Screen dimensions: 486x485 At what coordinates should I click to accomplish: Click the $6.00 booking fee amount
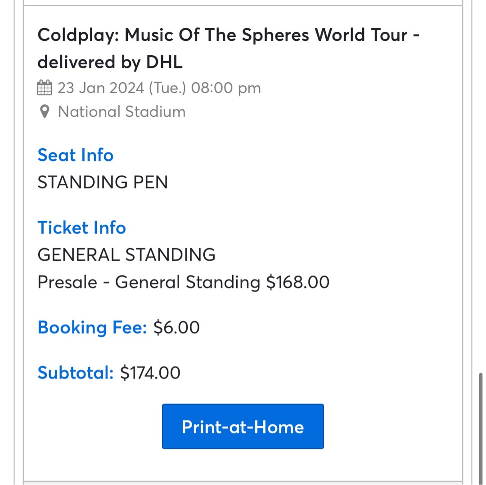click(176, 327)
